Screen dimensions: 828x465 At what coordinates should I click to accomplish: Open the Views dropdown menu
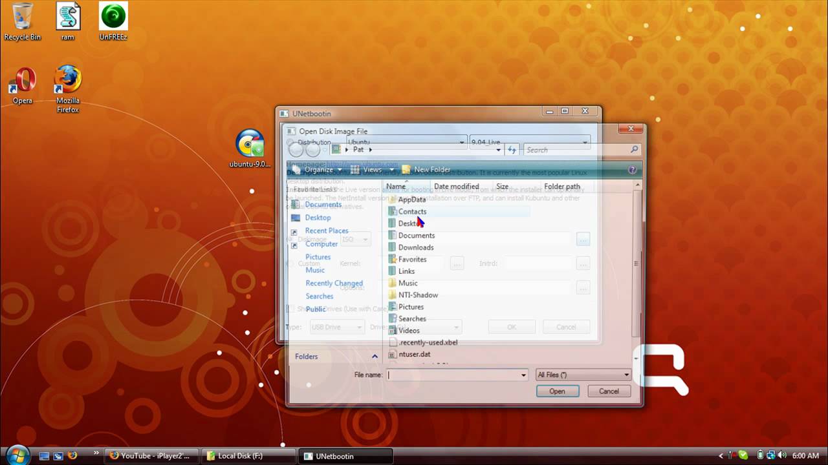(x=373, y=170)
